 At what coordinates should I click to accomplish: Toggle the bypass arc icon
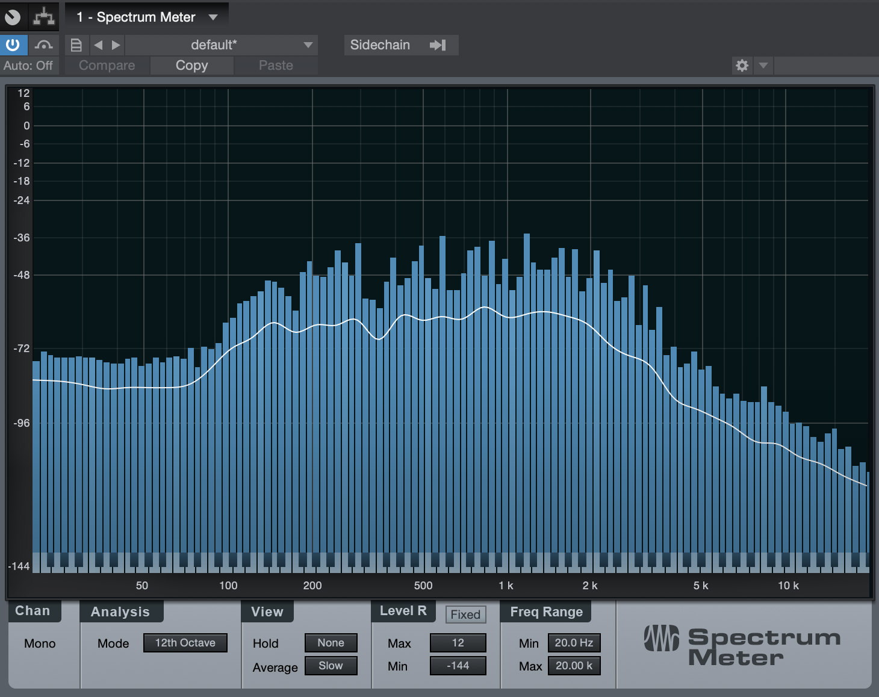tap(43, 45)
